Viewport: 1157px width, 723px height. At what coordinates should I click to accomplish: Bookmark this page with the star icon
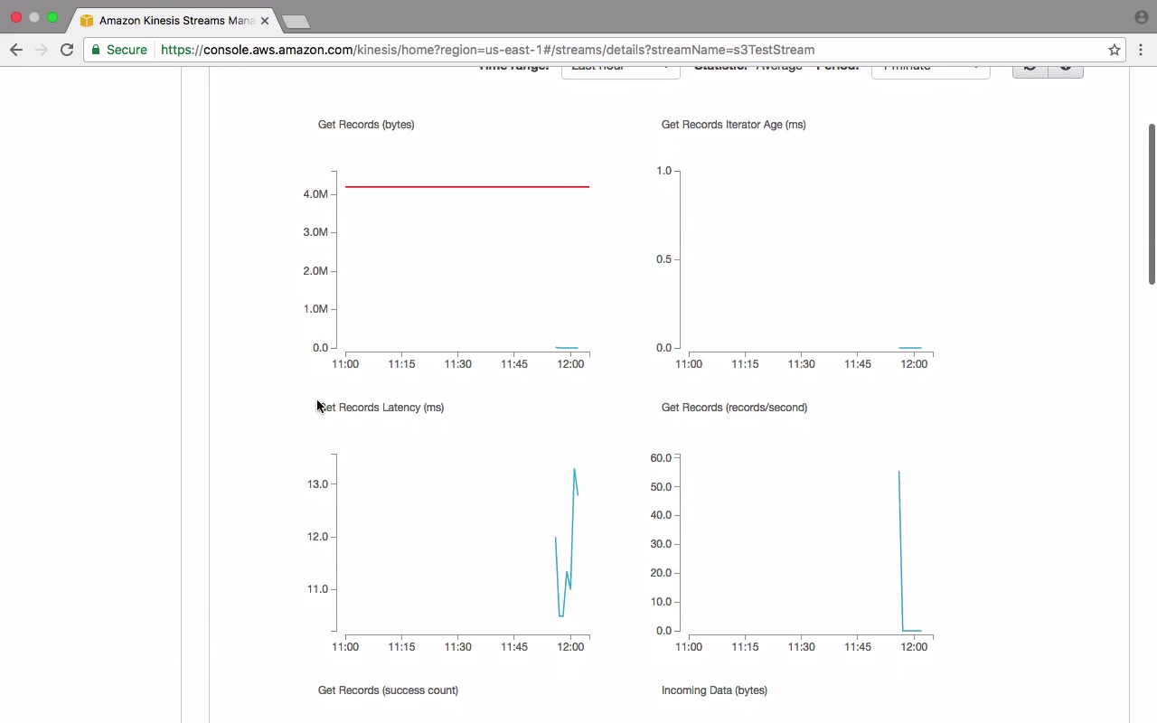click(x=1115, y=50)
